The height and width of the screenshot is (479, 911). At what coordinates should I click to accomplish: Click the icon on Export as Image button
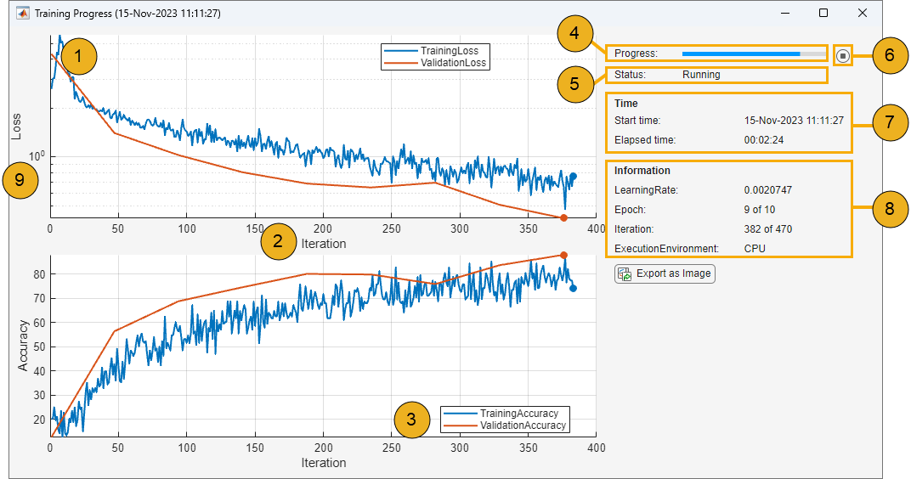click(x=625, y=274)
